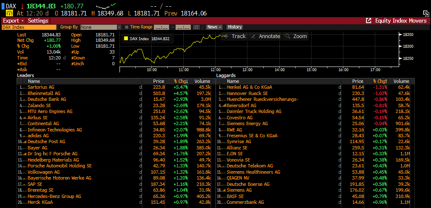This screenshot has height=208, width=431.
Task: Open Sartorius AG in Leaders list
Action: point(41,87)
